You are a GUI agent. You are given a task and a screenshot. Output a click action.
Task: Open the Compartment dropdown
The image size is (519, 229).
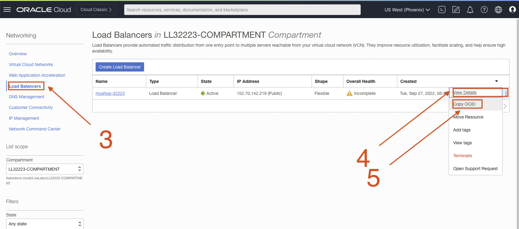45,169
